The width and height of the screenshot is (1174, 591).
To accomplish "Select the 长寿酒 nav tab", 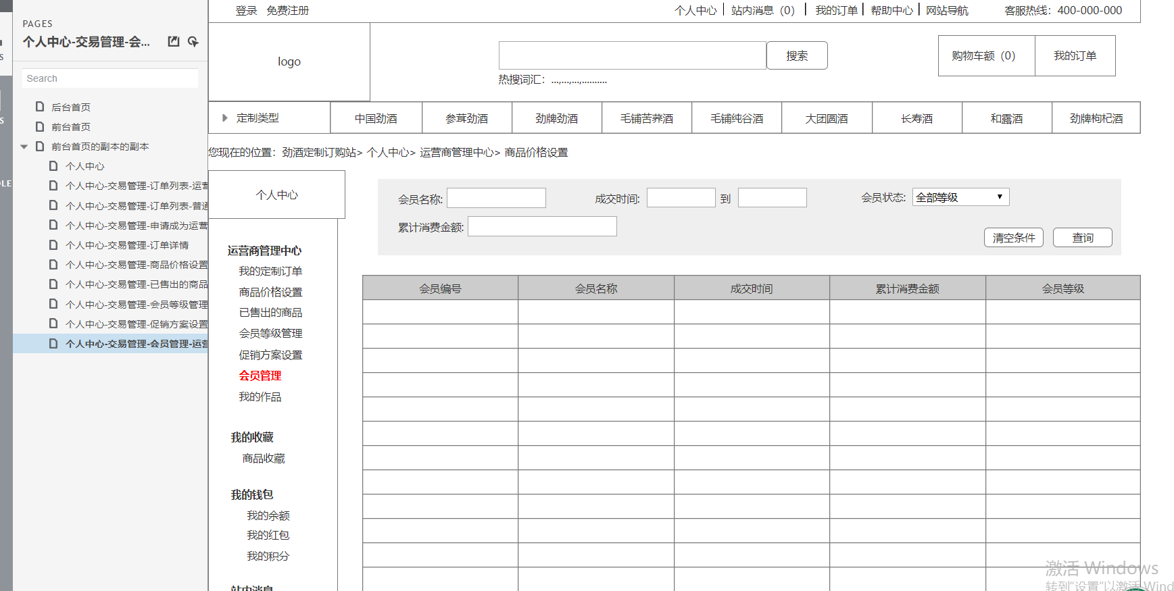I will coord(917,118).
